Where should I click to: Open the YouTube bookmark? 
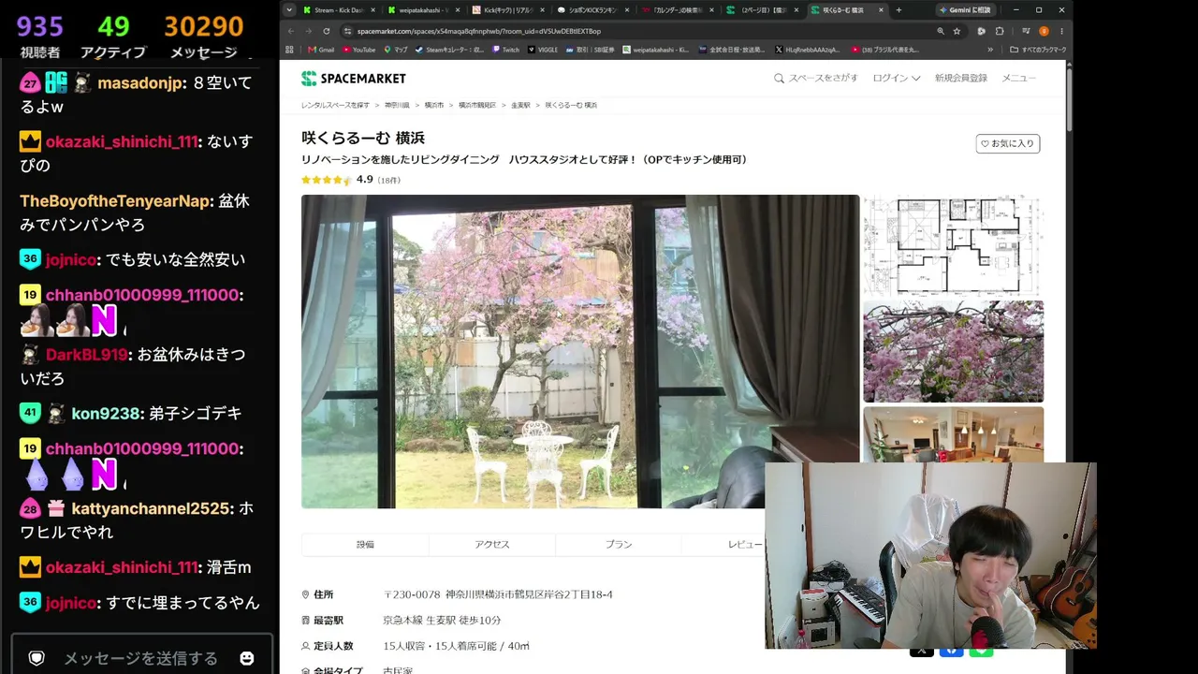click(359, 50)
